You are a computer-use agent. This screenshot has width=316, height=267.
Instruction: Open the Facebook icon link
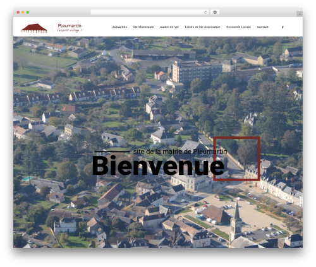click(283, 27)
